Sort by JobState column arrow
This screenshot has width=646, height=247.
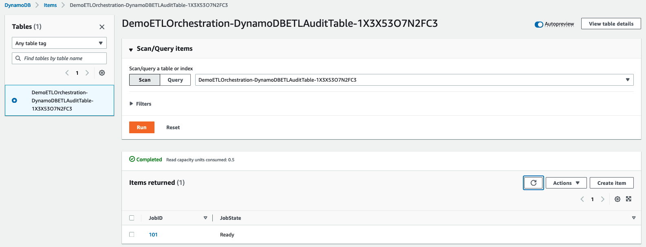[634, 218]
